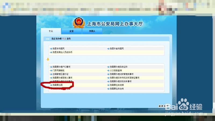
Task: Open 我需要往来台湾 link
Action: (x=117, y=89)
